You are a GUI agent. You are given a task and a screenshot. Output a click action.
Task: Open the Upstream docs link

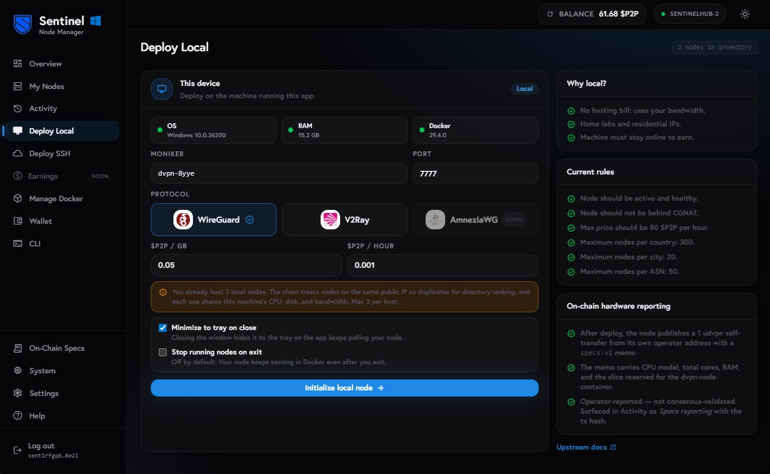click(x=586, y=447)
